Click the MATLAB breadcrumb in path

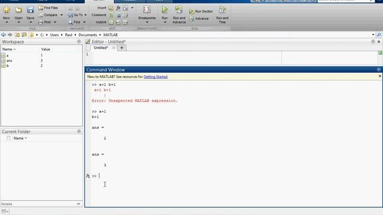click(x=110, y=35)
